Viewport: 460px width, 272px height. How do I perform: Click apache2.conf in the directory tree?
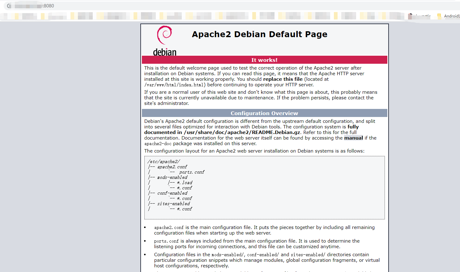pos(172,167)
